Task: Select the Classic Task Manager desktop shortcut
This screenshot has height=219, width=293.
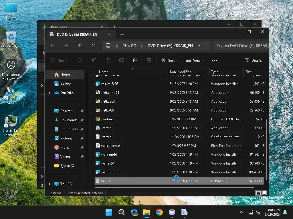Action: click(11, 126)
